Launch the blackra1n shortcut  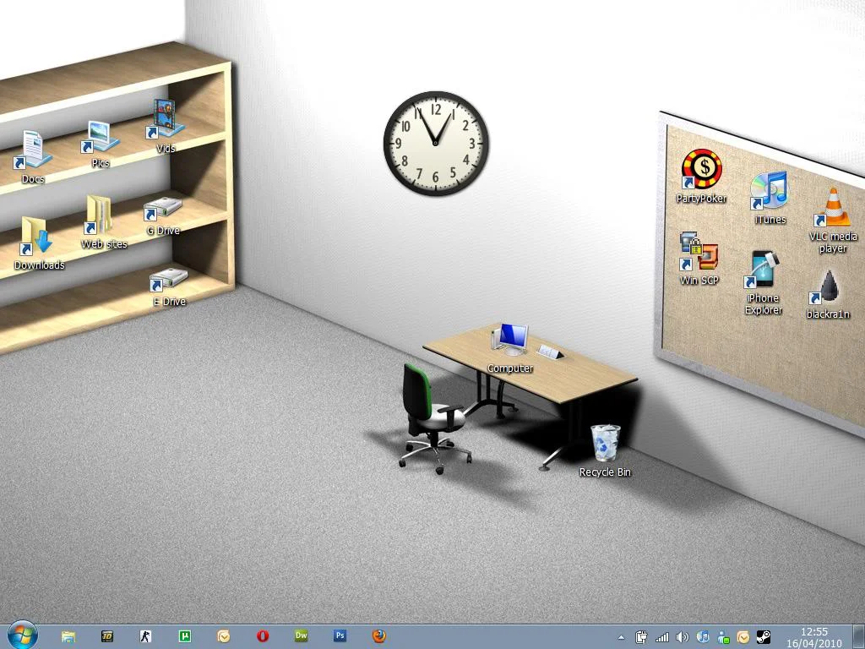click(828, 295)
